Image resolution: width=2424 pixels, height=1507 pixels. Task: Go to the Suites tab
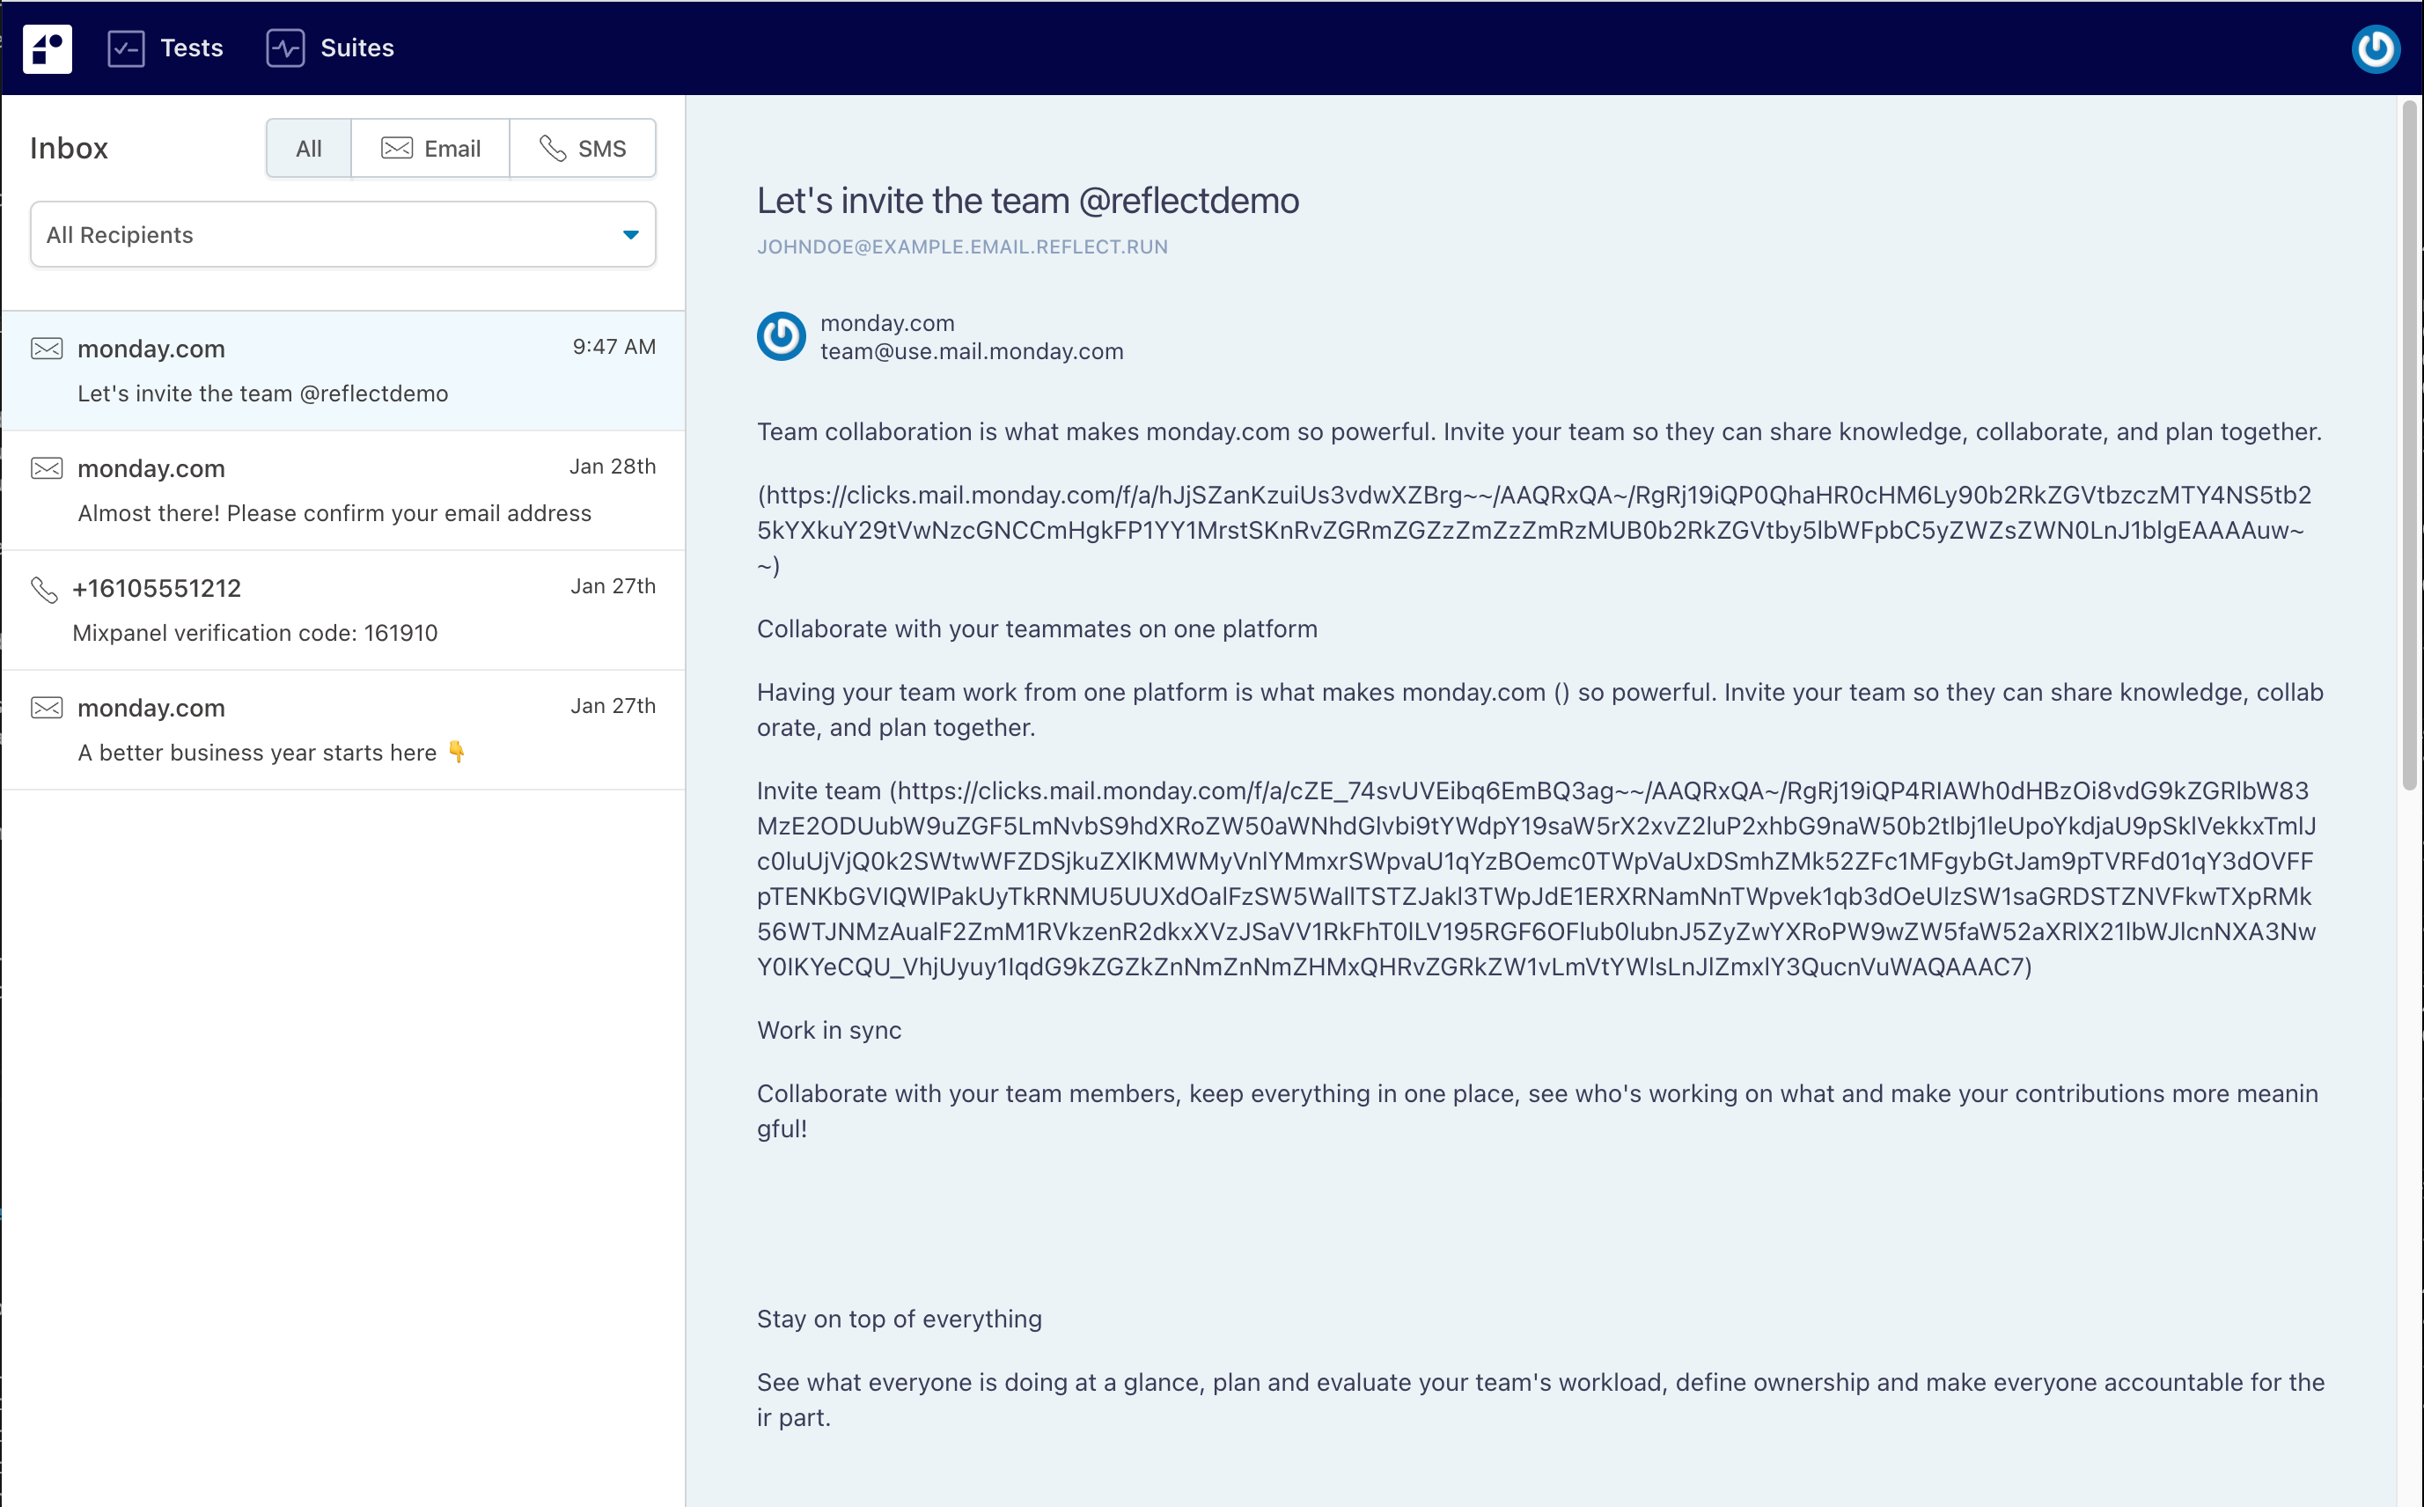(x=356, y=48)
